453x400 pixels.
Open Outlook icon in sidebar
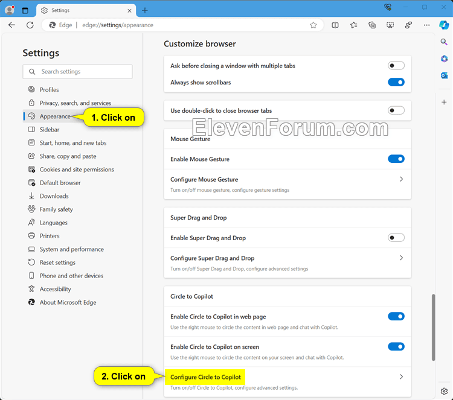point(444,75)
